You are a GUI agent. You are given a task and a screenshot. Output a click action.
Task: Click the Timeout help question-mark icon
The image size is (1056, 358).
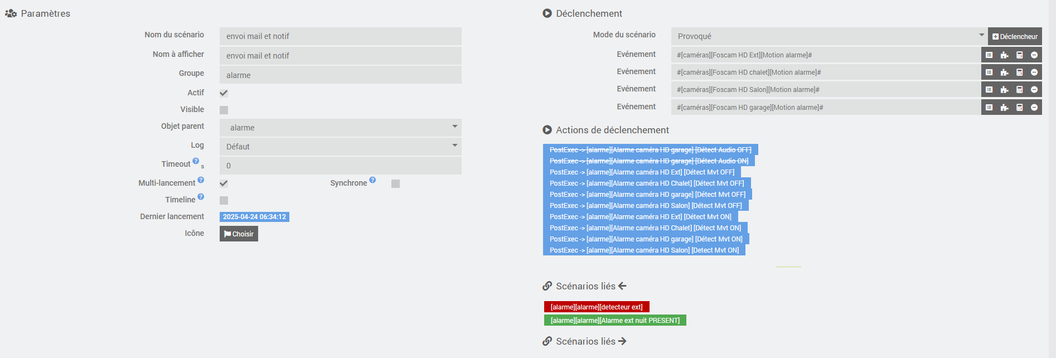196,161
